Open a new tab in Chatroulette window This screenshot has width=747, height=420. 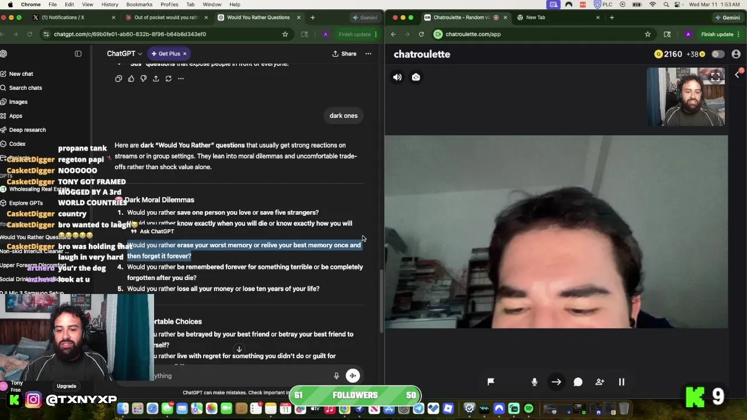click(x=612, y=17)
